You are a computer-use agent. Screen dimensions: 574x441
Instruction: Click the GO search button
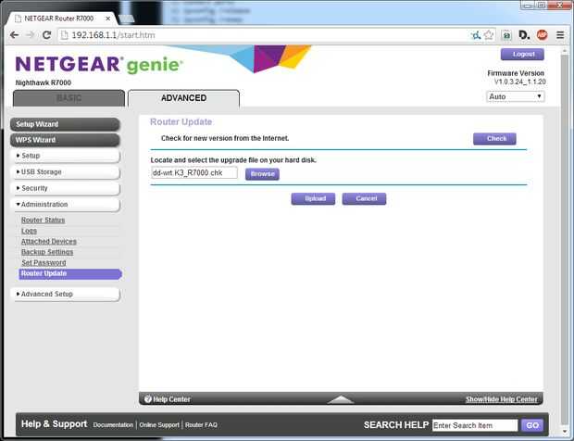tap(532, 425)
